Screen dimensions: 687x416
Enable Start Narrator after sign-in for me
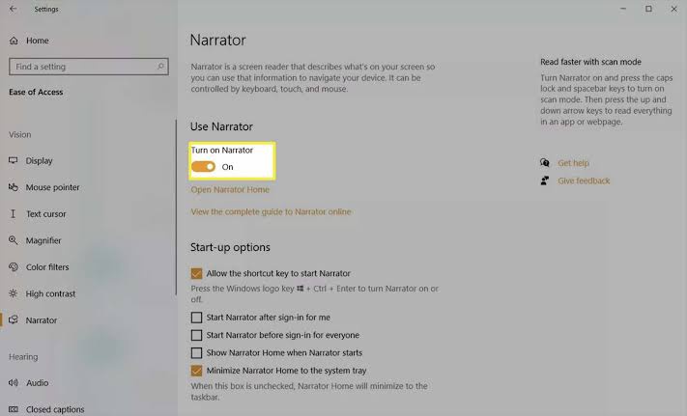(x=197, y=318)
